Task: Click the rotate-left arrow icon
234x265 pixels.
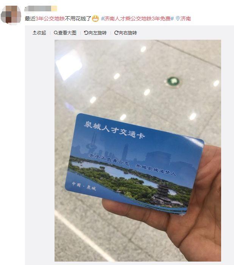Action: (86, 33)
